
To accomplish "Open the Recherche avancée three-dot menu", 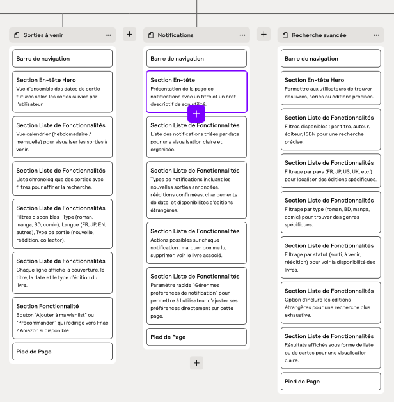I will [376, 35].
